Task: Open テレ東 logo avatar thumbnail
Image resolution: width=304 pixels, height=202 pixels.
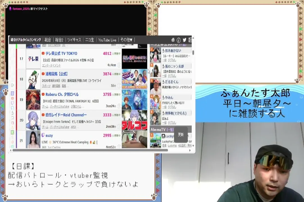Action: tap(33, 59)
